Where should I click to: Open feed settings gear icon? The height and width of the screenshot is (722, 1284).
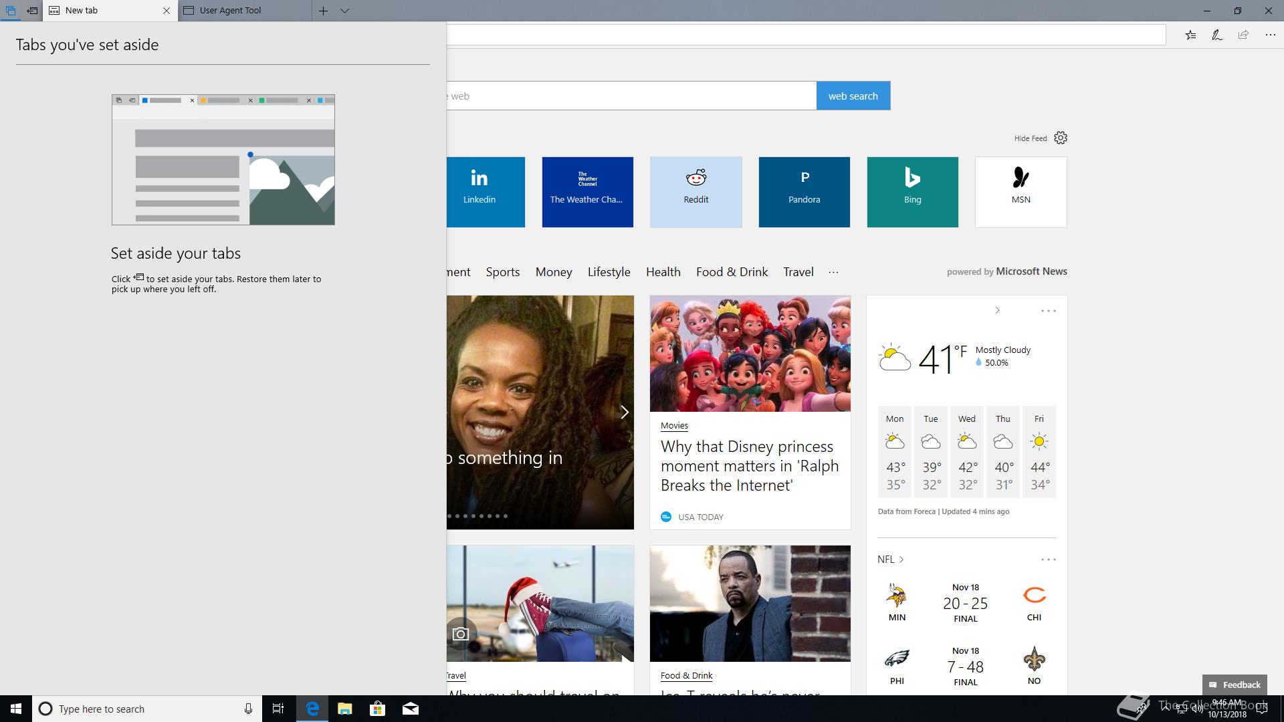pyautogui.click(x=1061, y=138)
